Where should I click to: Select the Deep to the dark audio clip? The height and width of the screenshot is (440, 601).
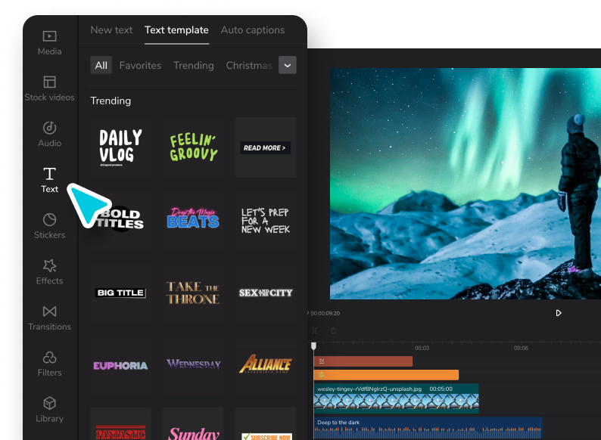point(428,428)
